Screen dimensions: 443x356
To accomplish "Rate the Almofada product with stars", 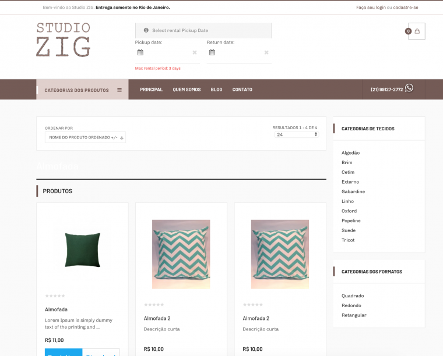I will [x=55, y=296].
